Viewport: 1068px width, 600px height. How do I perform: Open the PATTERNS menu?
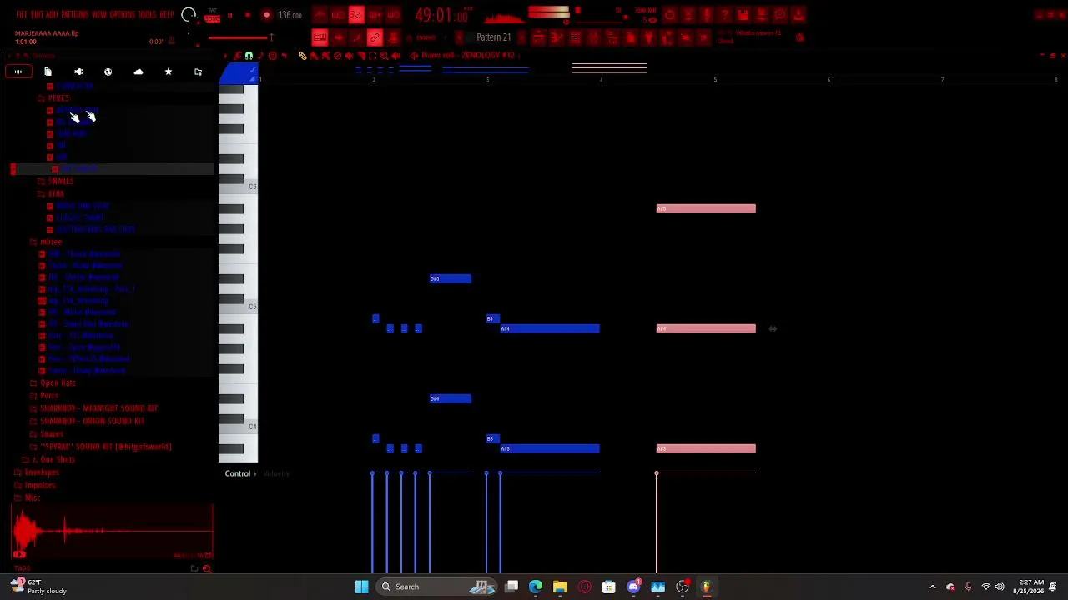click(x=75, y=15)
